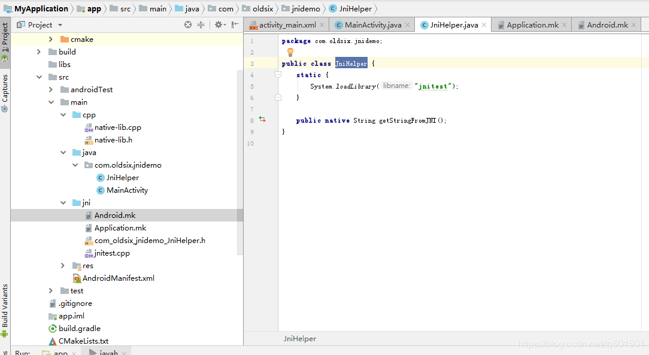Click the lightbulb intention icon
This screenshot has width=649, height=355.
click(x=290, y=52)
